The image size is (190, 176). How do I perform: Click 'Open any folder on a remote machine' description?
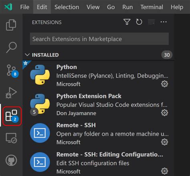click(x=112, y=134)
